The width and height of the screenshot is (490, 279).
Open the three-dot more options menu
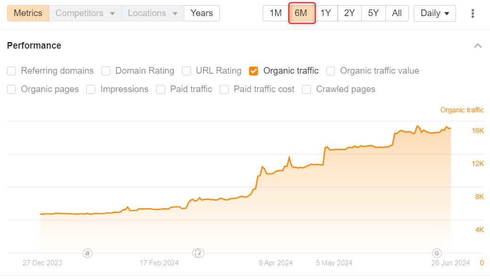pyautogui.click(x=473, y=13)
